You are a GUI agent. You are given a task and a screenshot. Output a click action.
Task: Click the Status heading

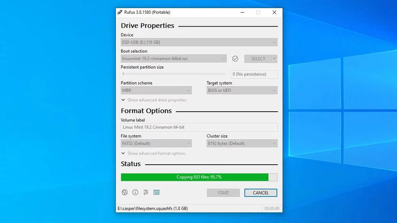click(x=130, y=164)
